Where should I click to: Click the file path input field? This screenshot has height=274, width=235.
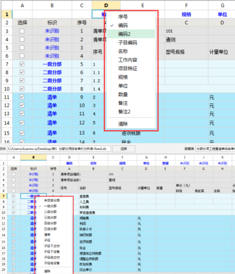coord(59,149)
